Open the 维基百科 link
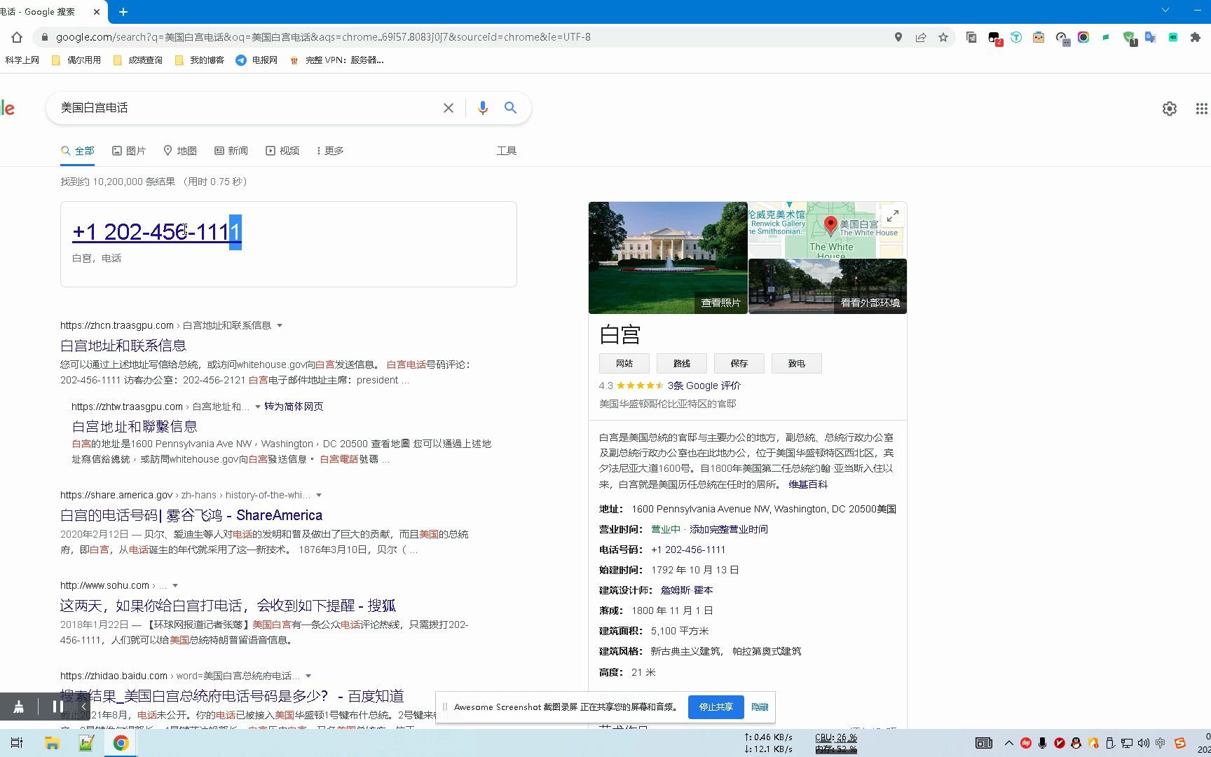1211x757 pixels. [808, 484]
